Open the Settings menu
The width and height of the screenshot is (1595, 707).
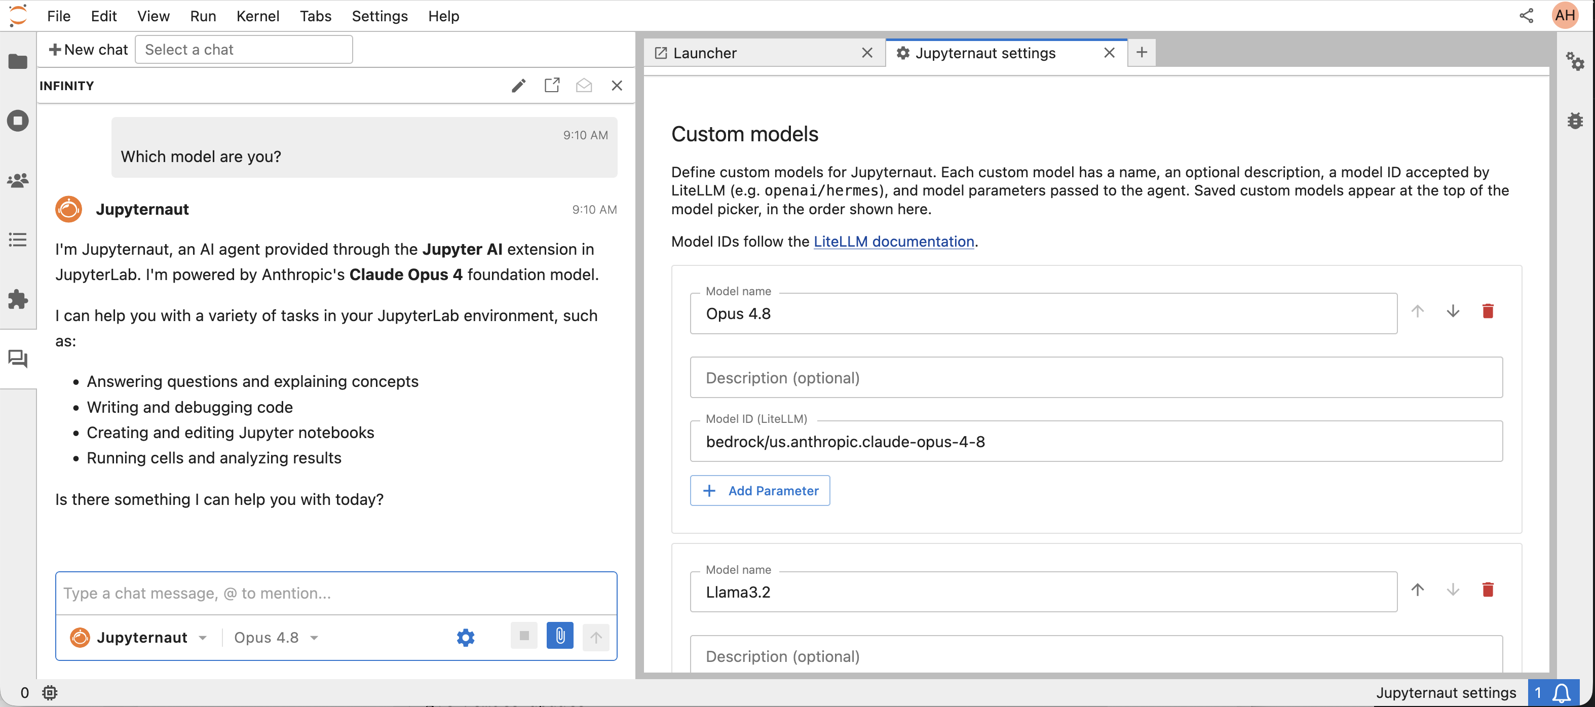pos(379,16)
